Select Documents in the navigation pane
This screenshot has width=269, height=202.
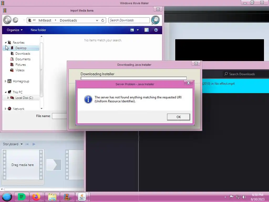[23, 59]
